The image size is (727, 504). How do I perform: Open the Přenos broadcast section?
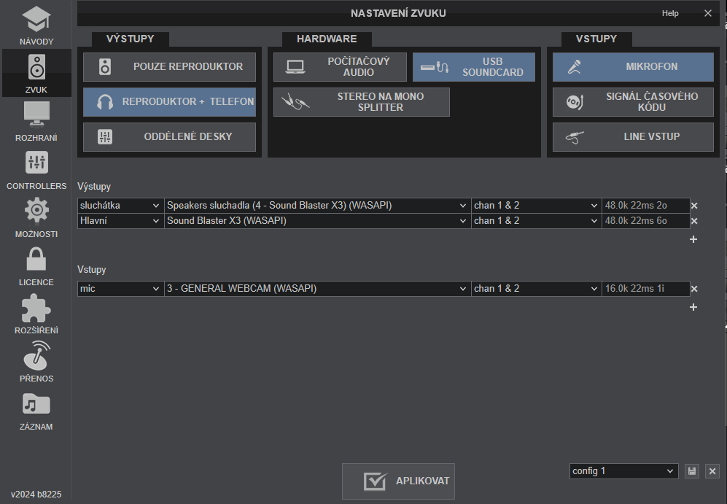coord(36,362)
